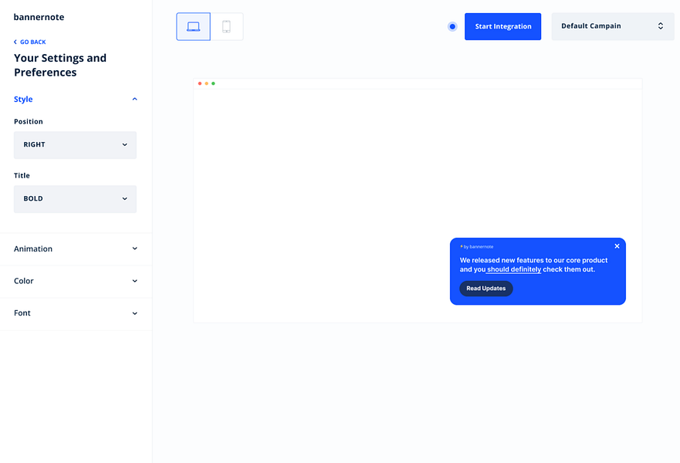The height and width of the screenshot is (463, 680).
Task: Expand the Color section
Action: (x=76, y=281)
